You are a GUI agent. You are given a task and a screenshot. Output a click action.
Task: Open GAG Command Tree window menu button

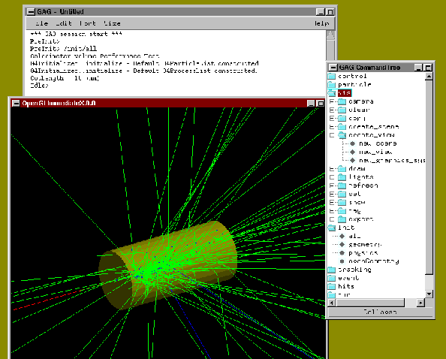point(333,68)
